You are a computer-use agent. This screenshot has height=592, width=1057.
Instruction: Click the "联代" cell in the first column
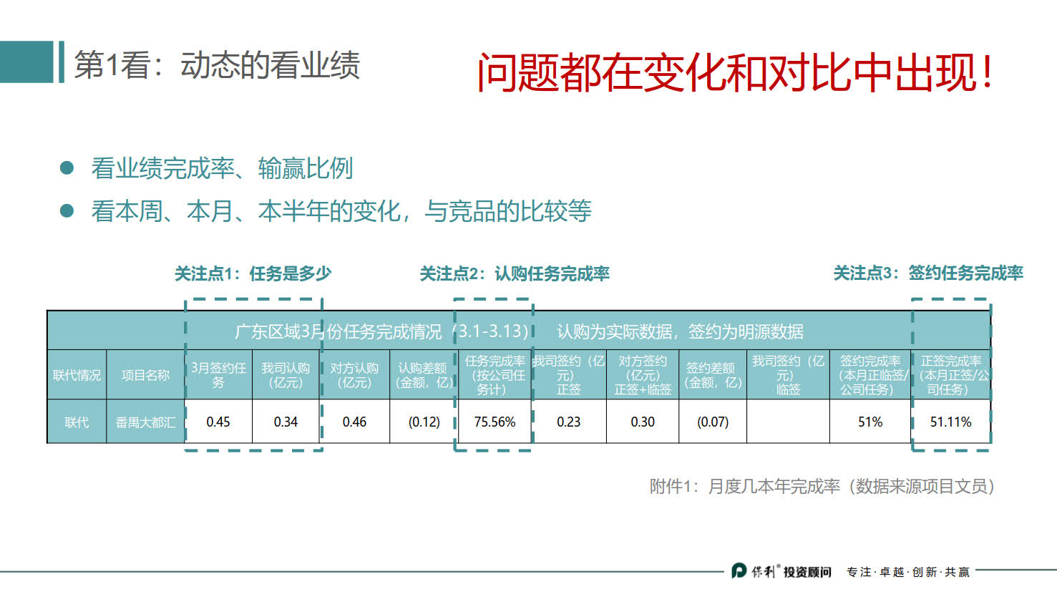(x=77, y=422)
